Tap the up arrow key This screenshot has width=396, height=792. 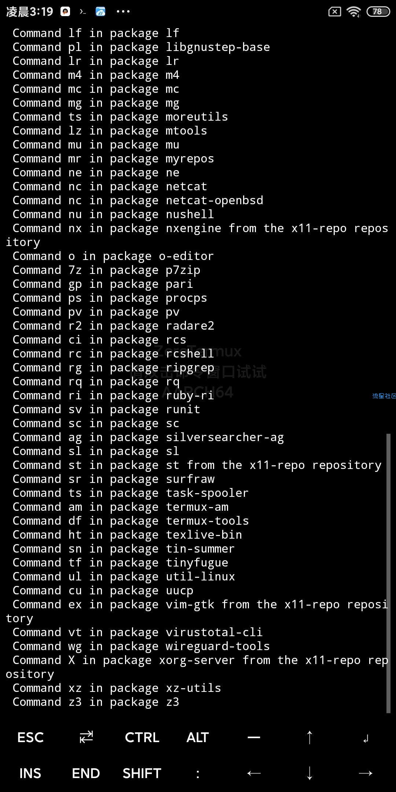[x=309, y=737]
